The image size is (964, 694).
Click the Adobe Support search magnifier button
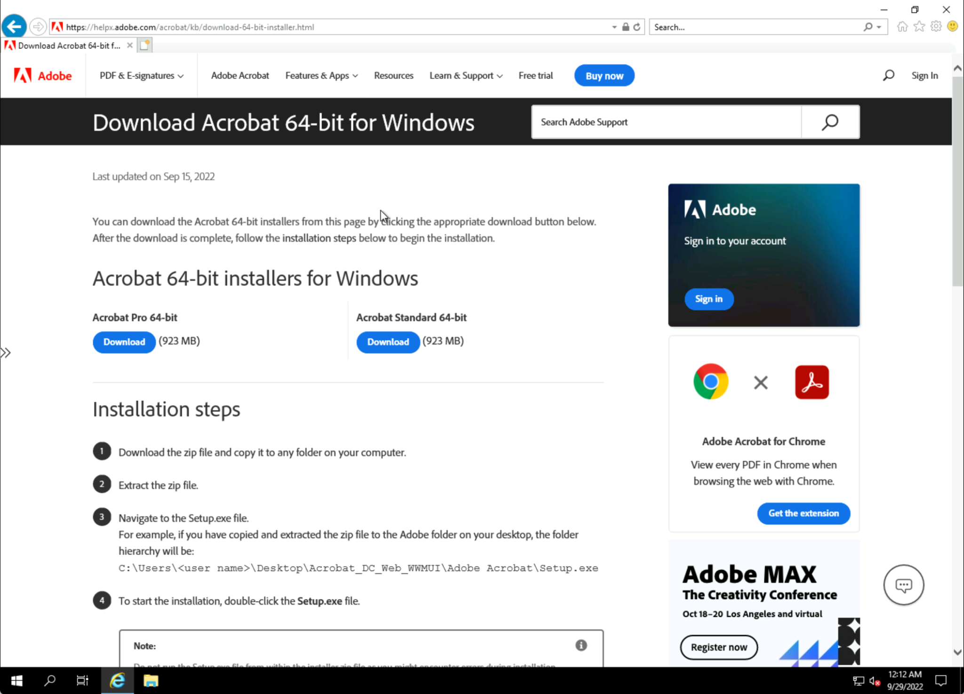tap(830, 122)
